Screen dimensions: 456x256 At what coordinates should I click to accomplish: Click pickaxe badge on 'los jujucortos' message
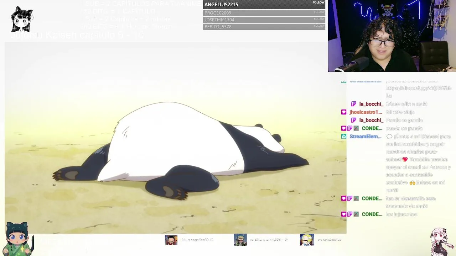pos(356,214)
